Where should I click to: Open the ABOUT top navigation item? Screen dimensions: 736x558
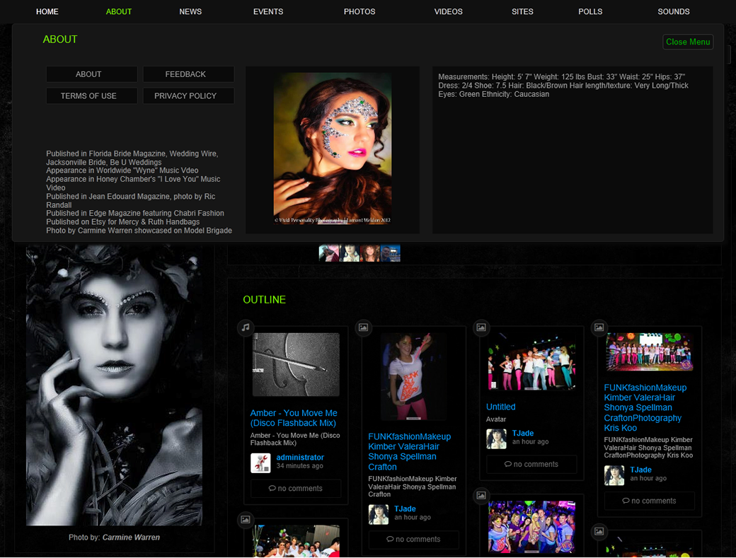coord(119,12)
